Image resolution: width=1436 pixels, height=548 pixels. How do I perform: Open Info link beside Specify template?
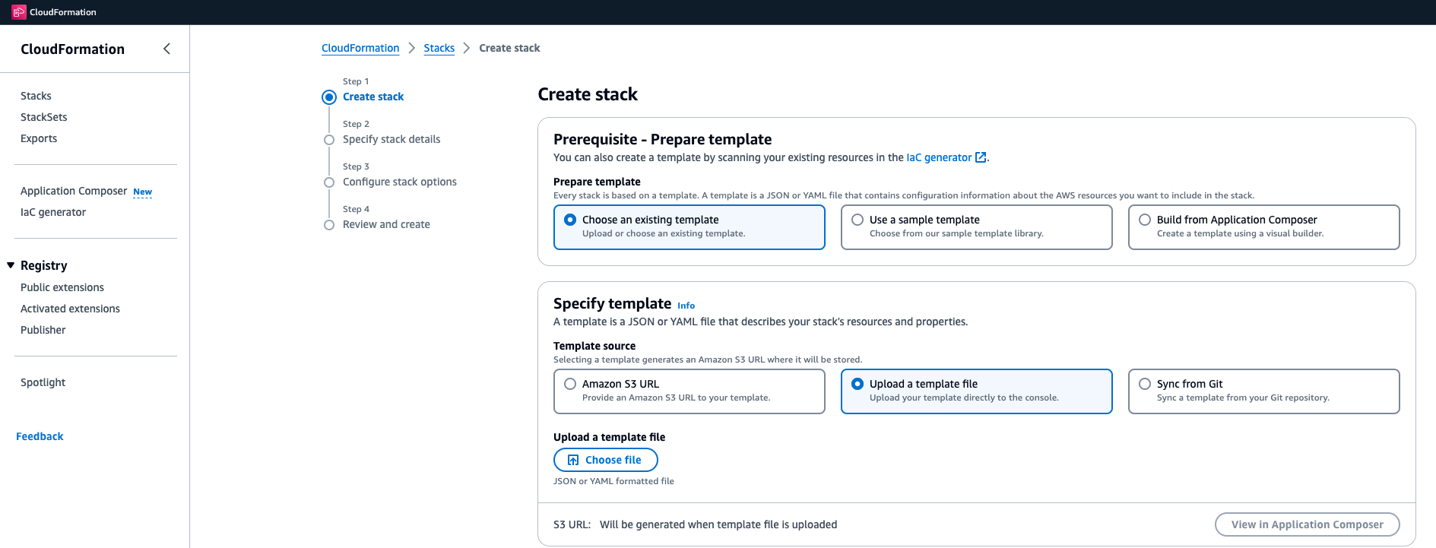click(686, 306)
